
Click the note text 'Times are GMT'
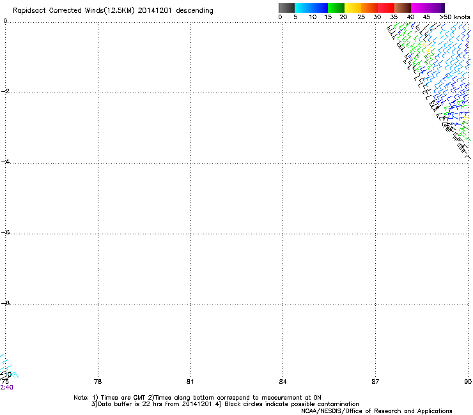(x=123, y=398)
